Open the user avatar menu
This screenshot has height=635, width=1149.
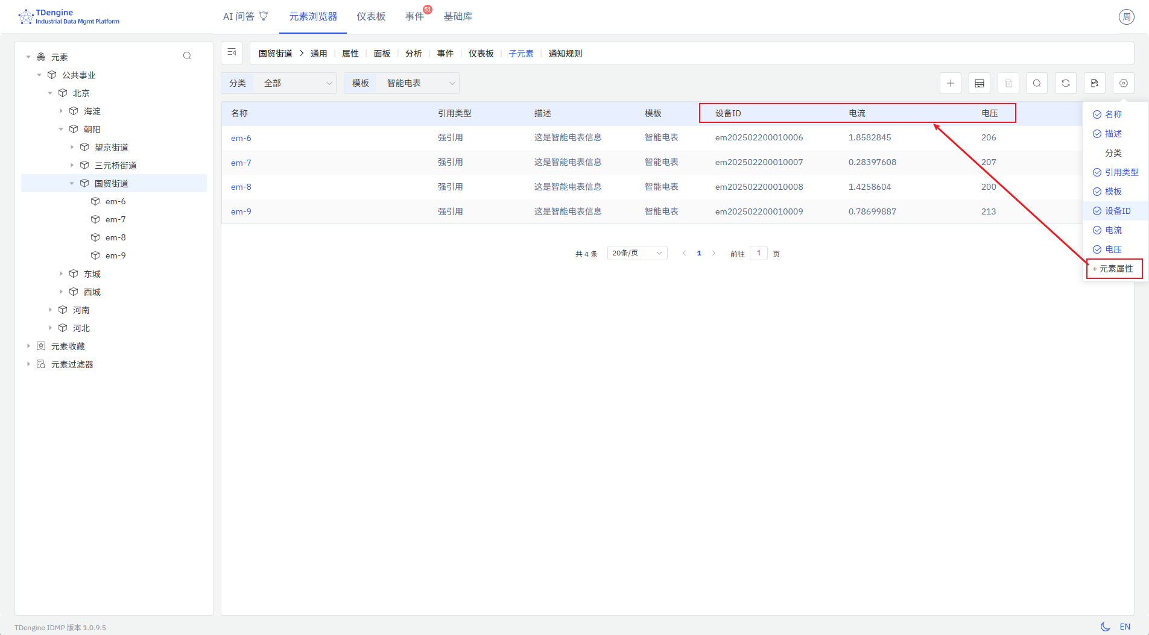pyautogui.click(x=1126, y=17)
